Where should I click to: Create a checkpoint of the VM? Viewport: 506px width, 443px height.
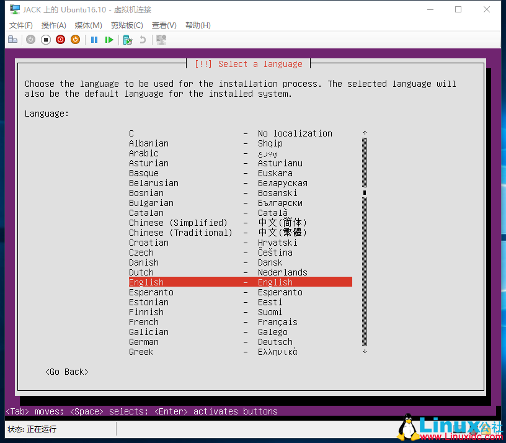point(127,39)
